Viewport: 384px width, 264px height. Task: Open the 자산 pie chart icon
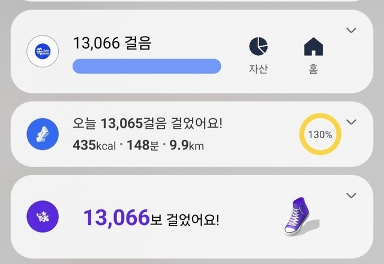[x=258, y=46]
